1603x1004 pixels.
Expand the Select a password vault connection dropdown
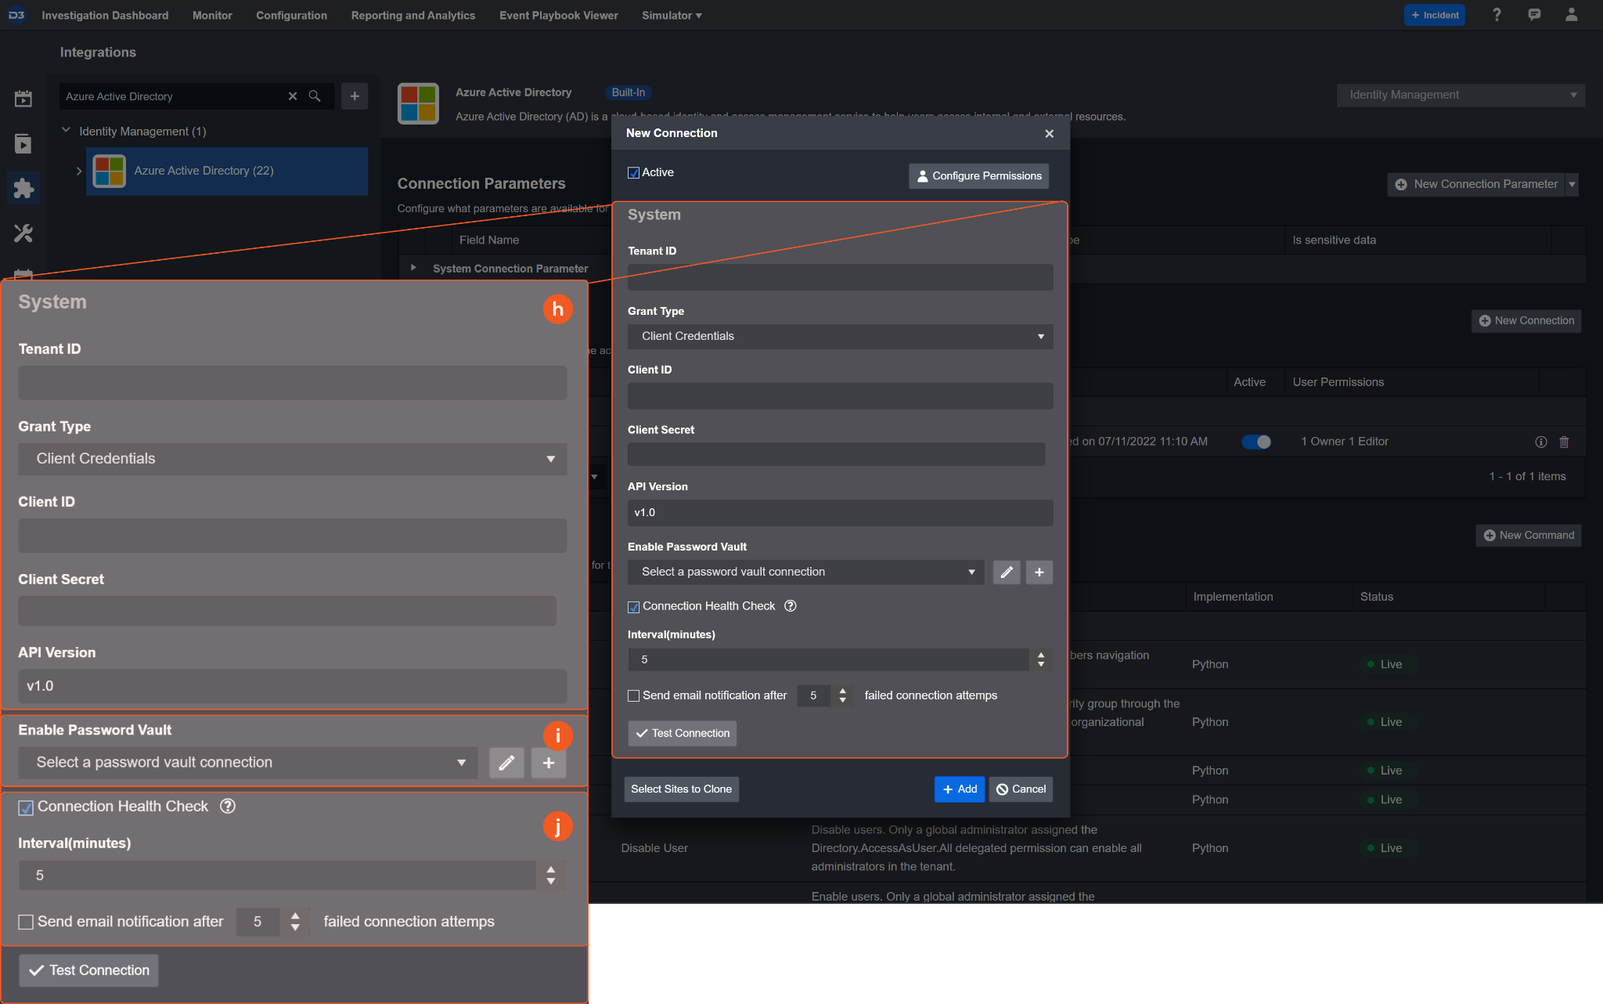(x=805, y=572)
